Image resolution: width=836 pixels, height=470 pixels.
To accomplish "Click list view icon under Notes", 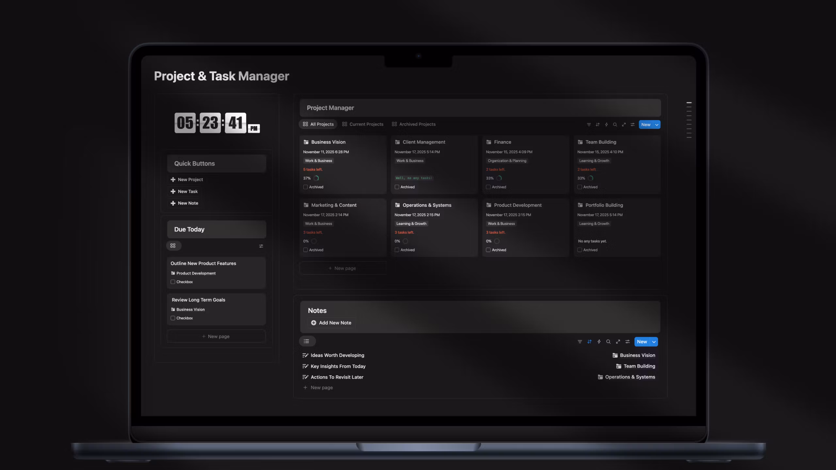I will tap(307, 341).
